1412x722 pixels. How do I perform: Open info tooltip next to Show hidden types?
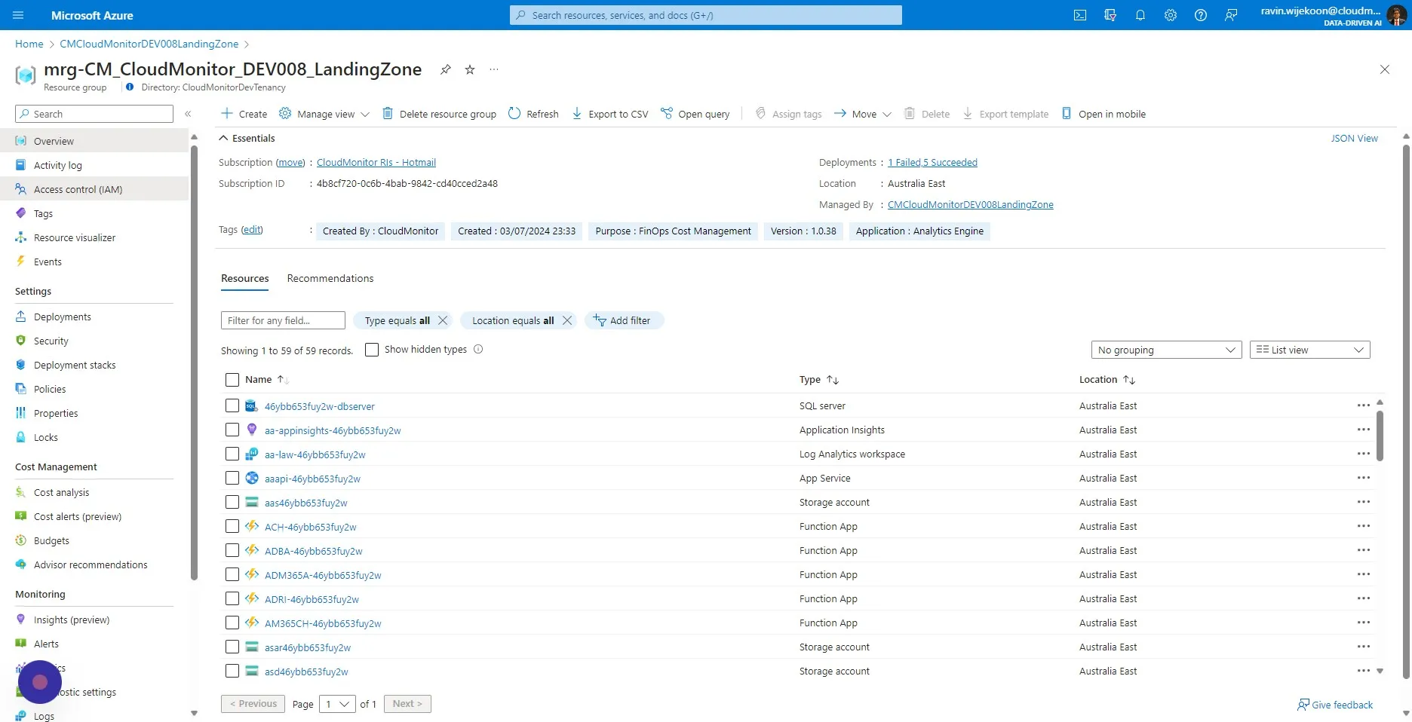[478, 349]
